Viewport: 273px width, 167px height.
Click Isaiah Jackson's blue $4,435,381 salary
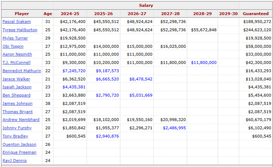click(74, 87)
